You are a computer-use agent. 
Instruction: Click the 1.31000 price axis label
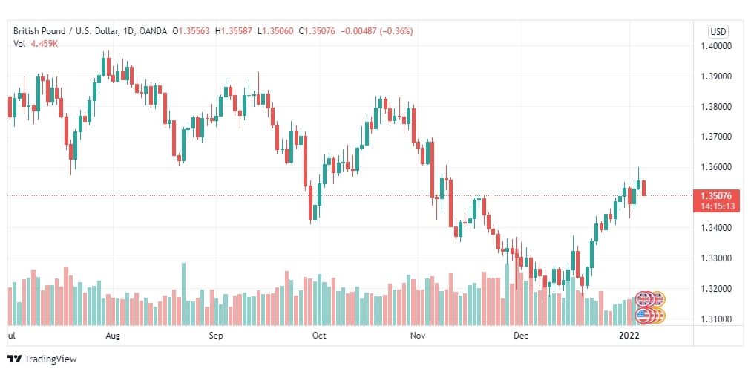pos(715,319)
